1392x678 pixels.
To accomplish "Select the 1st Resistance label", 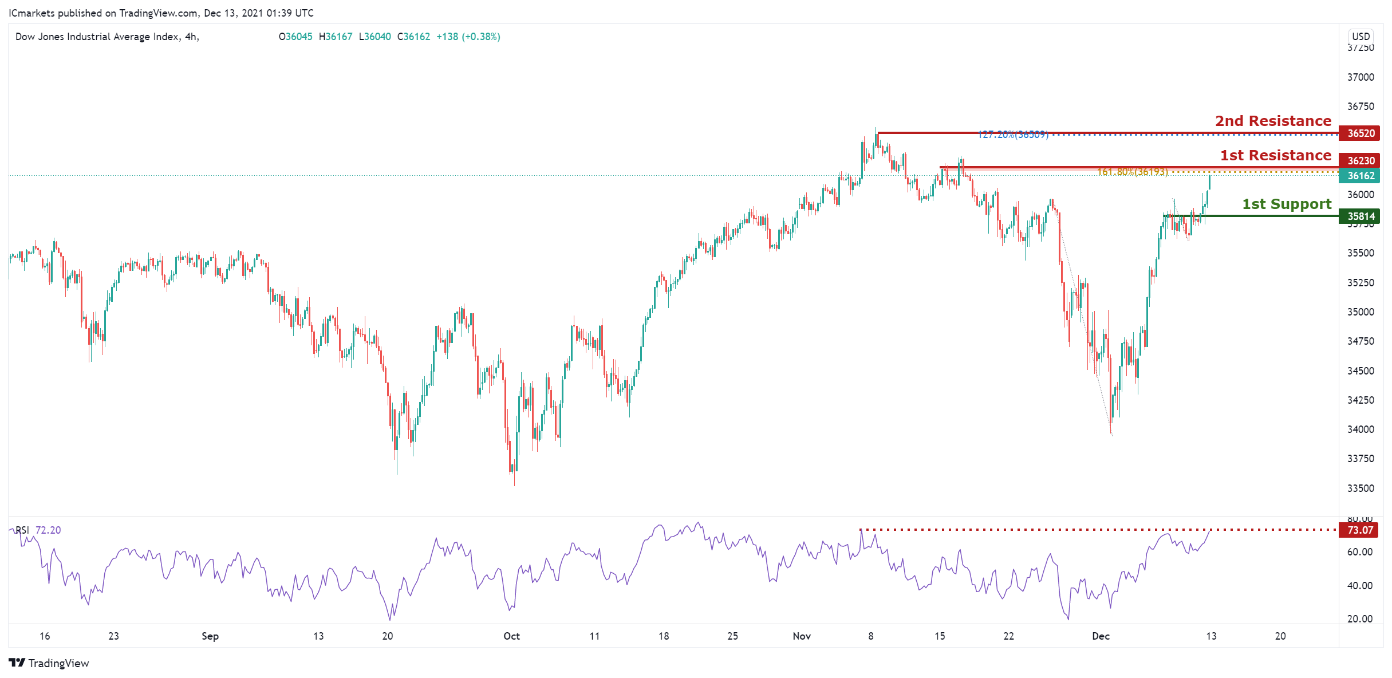I will pyautogui.click(x=1275, y=155).
